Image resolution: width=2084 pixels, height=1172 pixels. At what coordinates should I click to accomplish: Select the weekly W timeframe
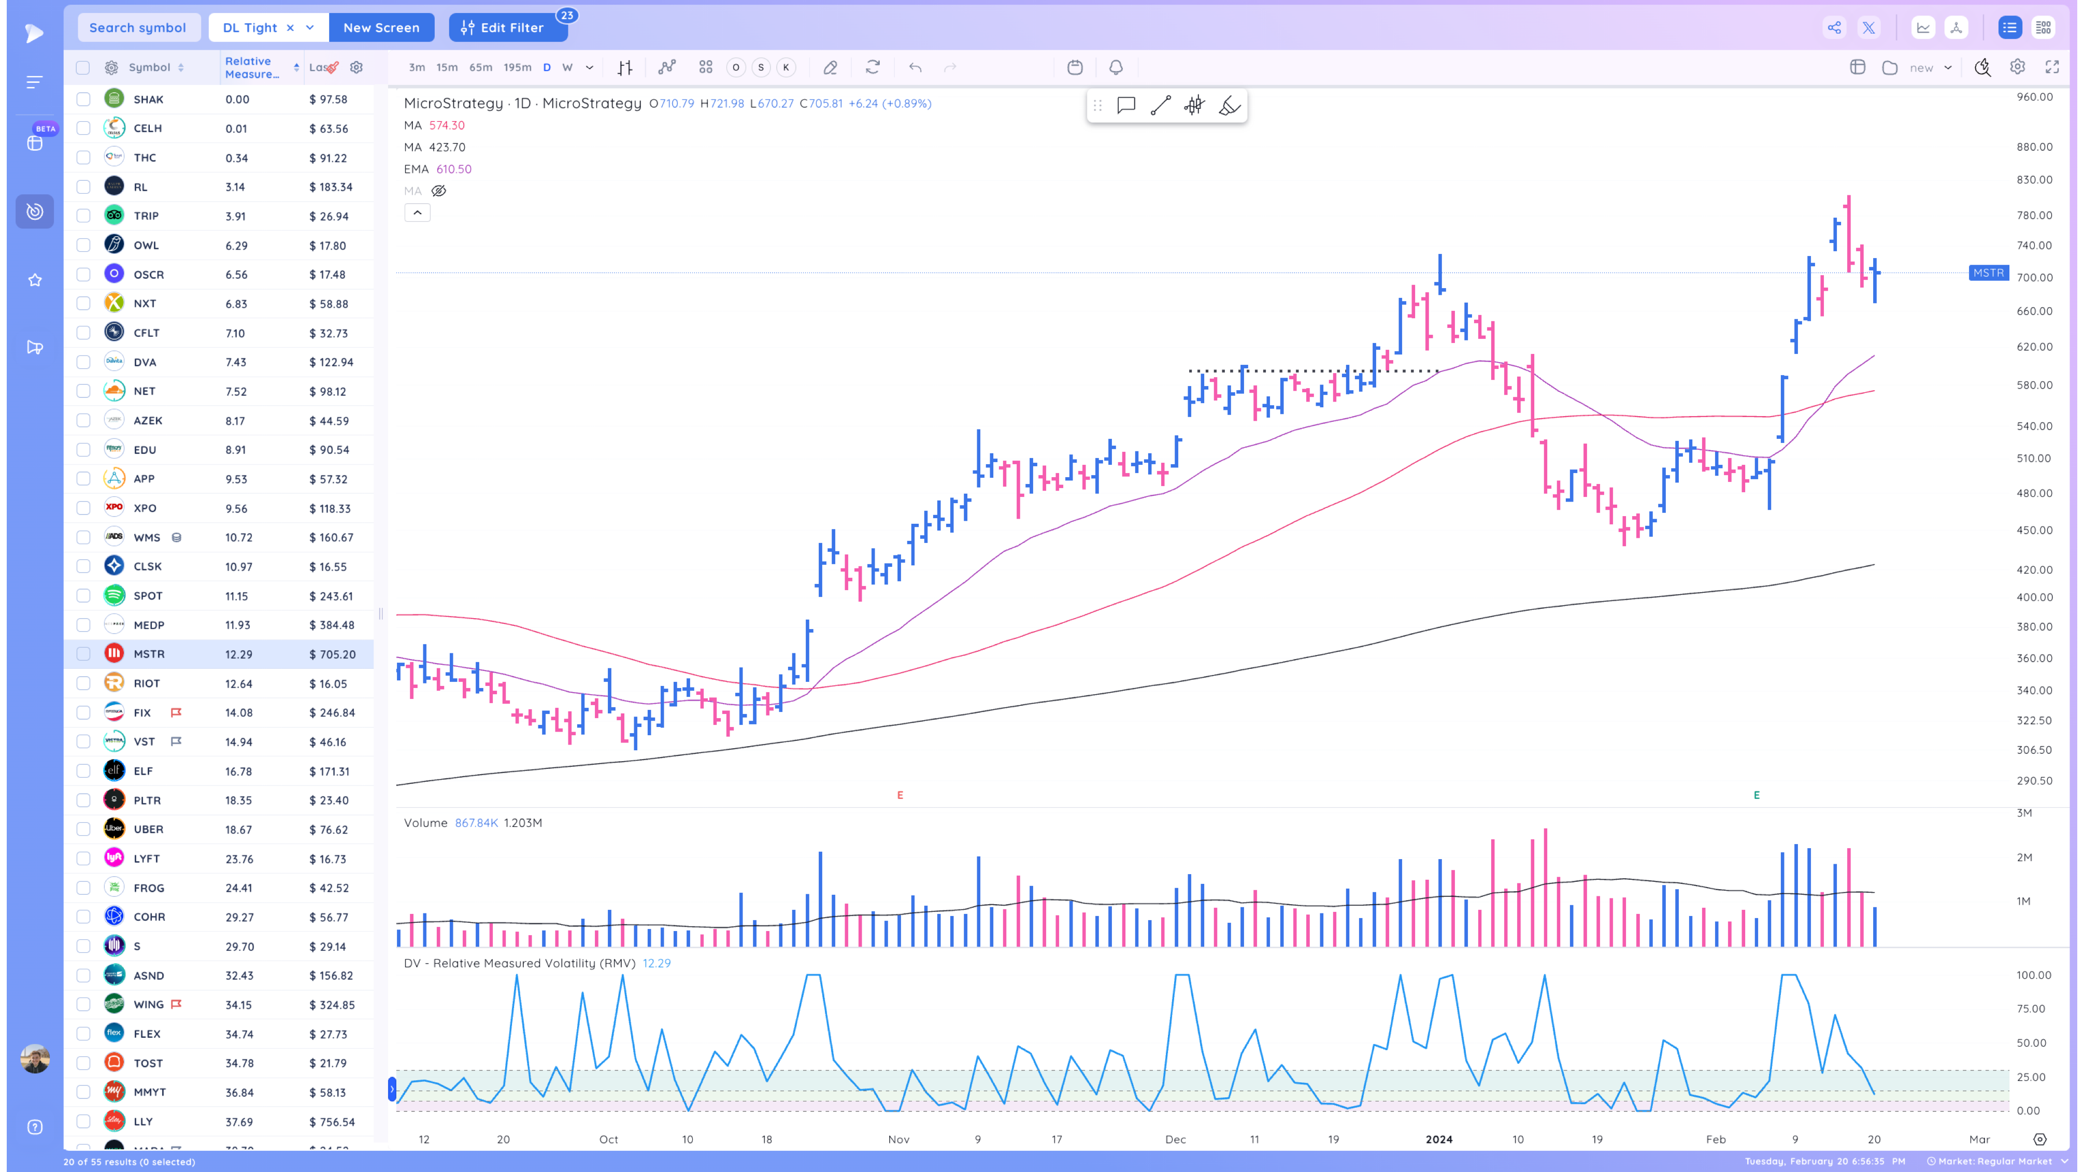pyautogui.click(x=567, y=67)
